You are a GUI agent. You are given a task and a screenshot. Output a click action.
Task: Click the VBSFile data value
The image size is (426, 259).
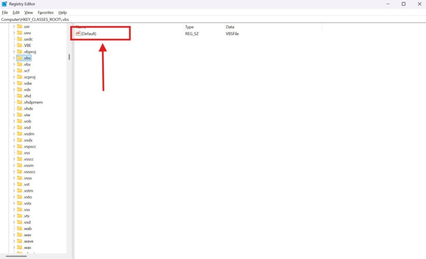[x=232, y=34]
